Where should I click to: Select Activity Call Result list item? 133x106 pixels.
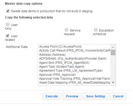click(74, 51)
